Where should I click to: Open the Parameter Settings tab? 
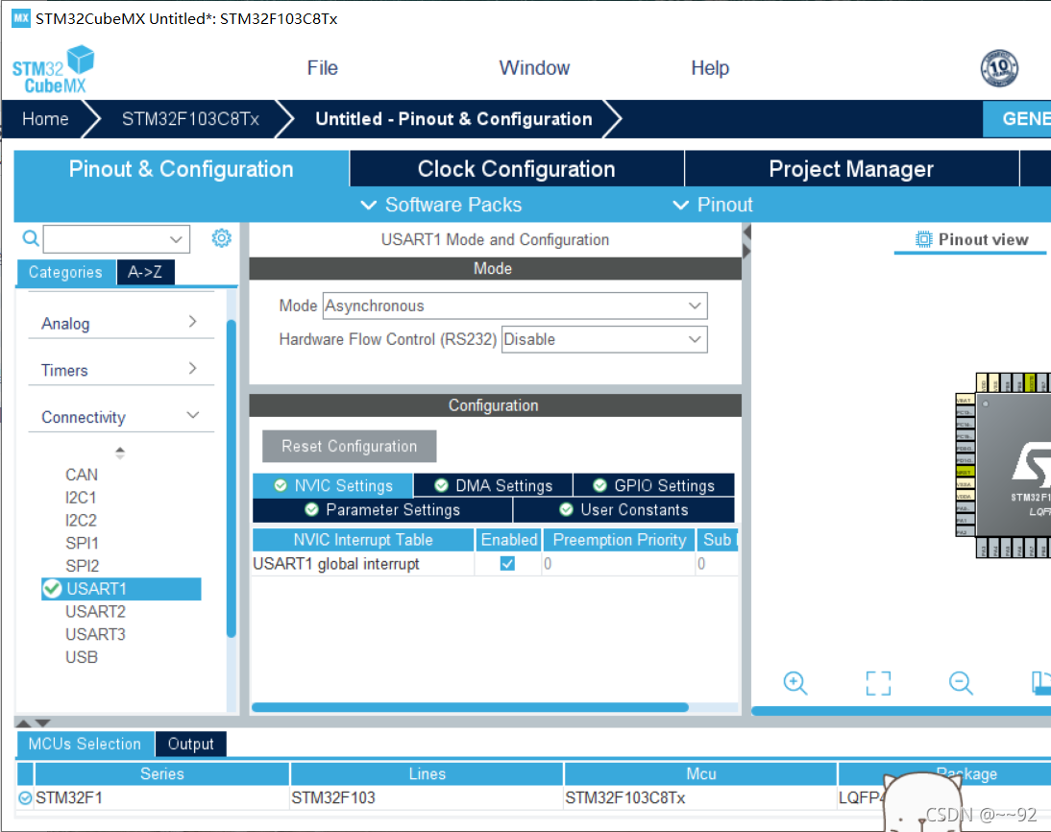coord(382,509)
